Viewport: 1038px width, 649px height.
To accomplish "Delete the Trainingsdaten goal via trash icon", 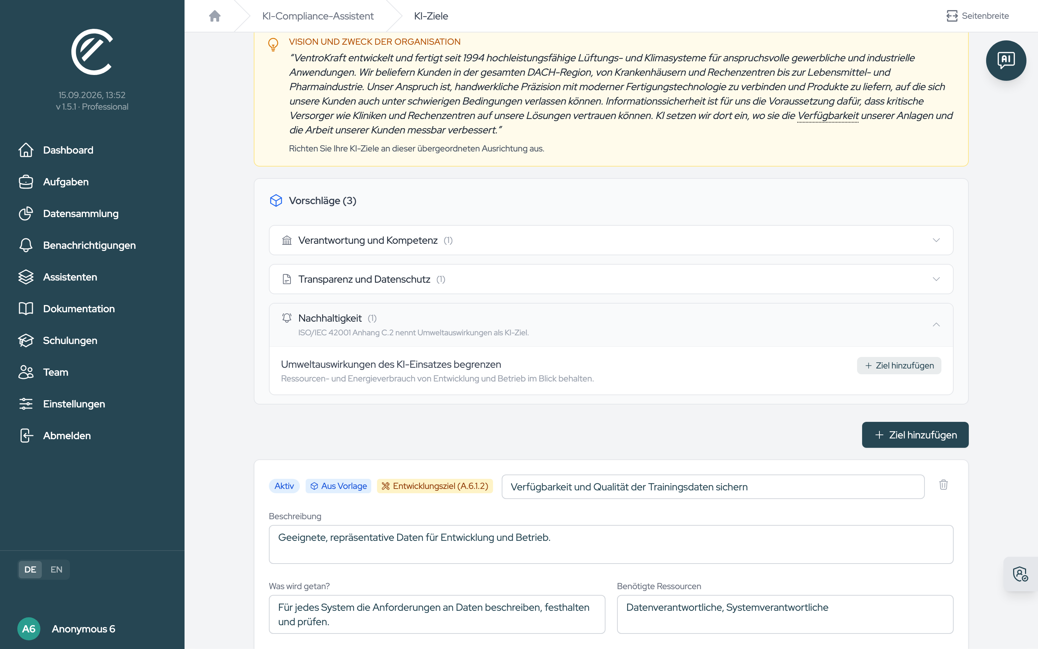I will (943, 485).
